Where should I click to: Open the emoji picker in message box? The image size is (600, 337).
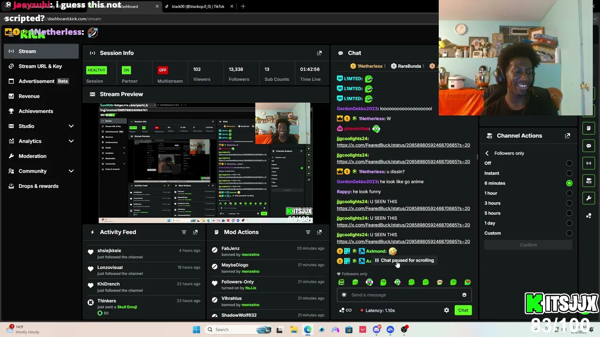tap(464, 295)
